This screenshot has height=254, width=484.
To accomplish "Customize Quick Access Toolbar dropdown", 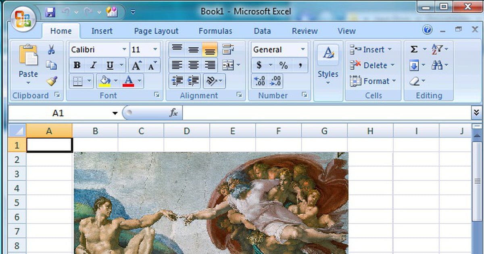I will 133,12.
